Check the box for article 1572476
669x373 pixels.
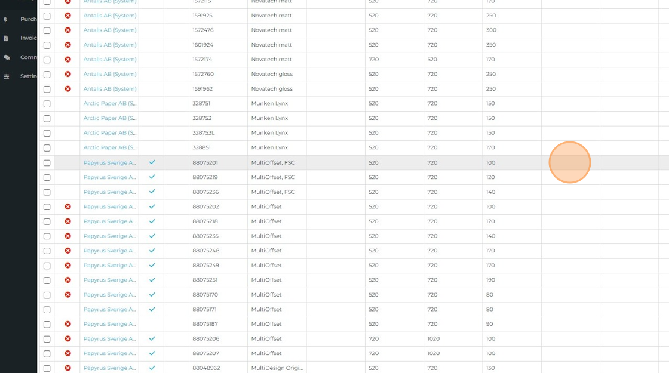coord(47,30)
